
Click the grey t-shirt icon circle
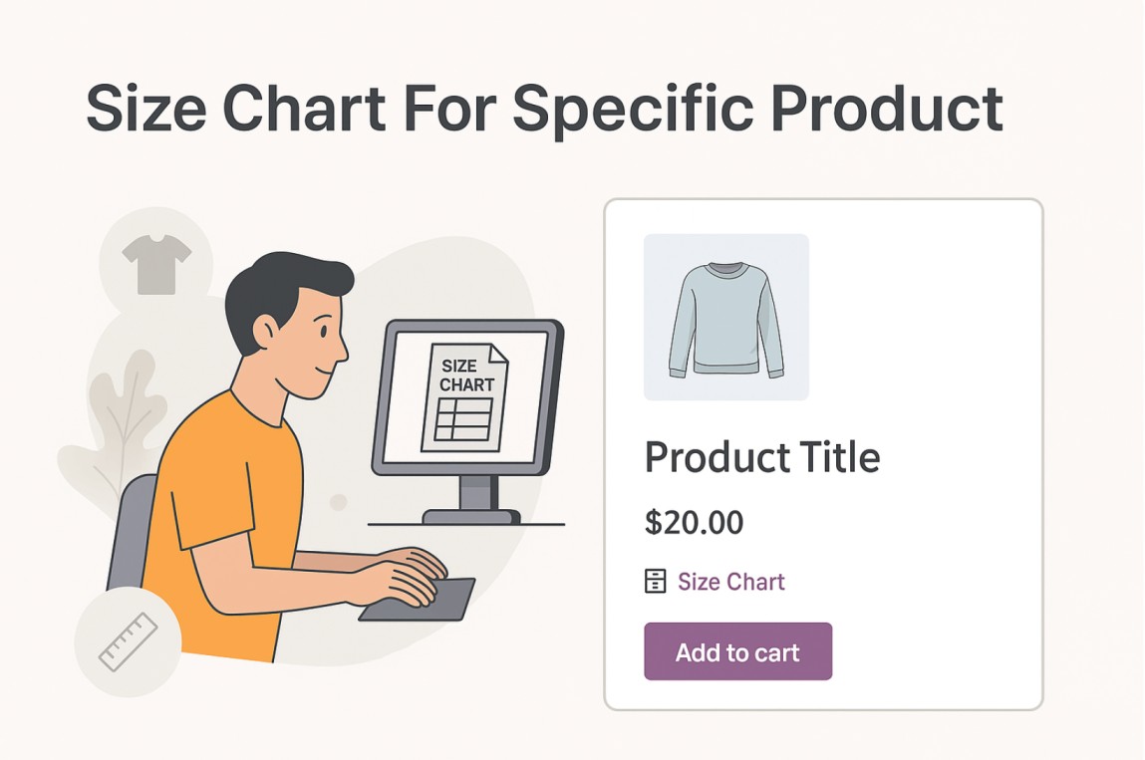click(155, 263)
